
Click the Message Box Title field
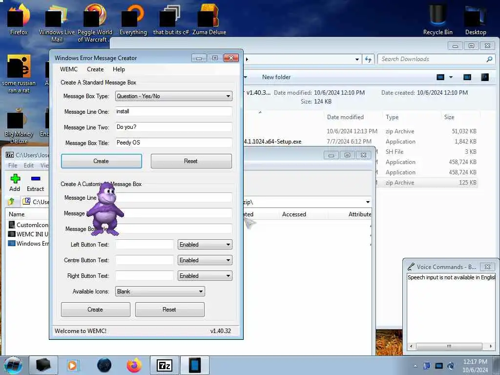coord(173,143)
